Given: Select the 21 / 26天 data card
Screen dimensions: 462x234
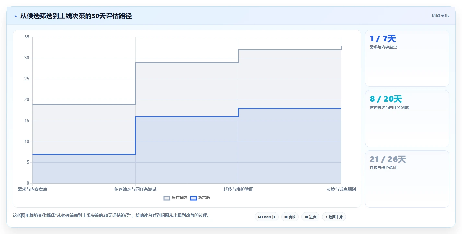Looking at the screenshot, I should (x=407, y=179).
